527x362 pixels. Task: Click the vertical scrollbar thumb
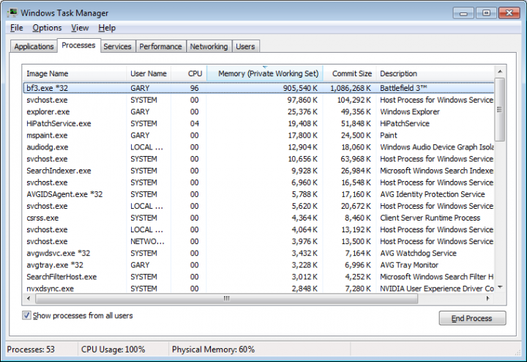click(500, 110)
